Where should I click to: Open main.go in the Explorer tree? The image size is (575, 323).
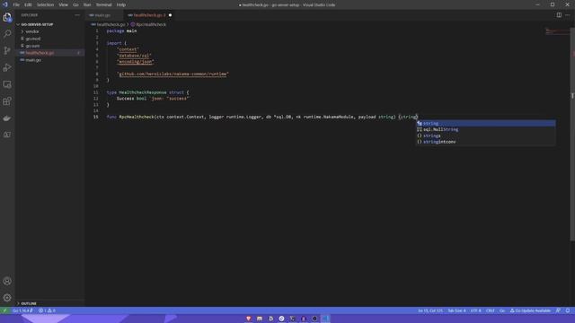(33, 60)
